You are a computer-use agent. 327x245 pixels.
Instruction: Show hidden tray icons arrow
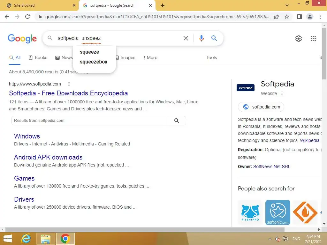pyautogui.click(x=270, y=239)
